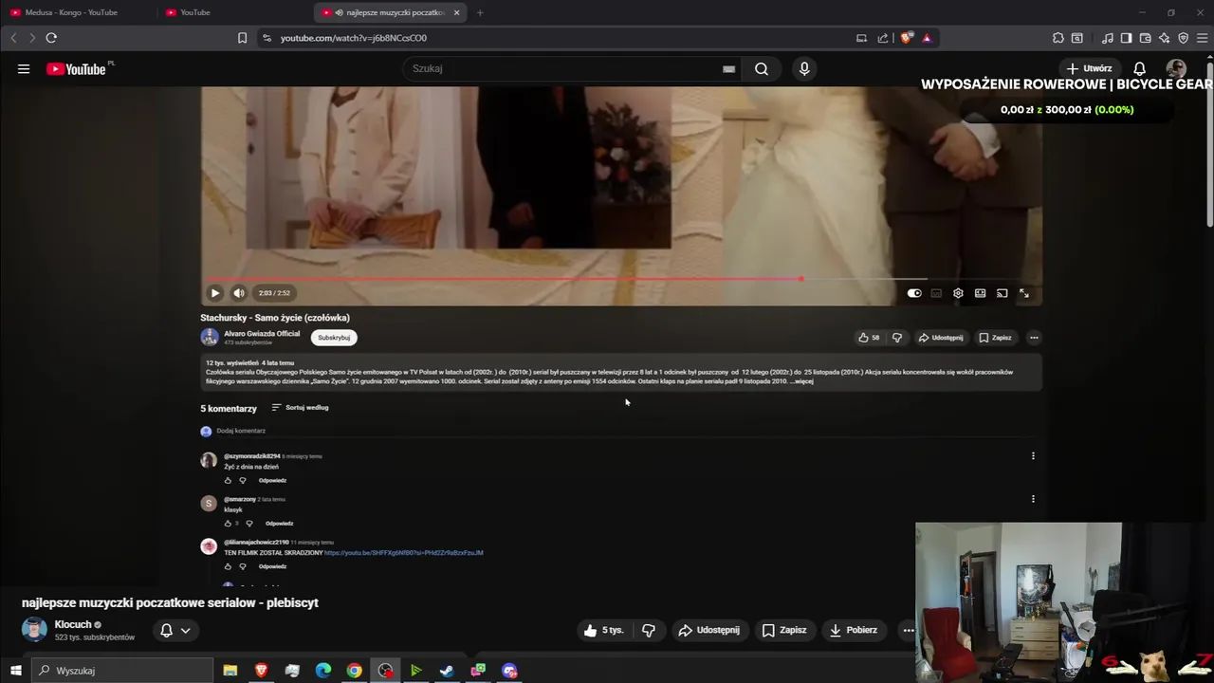Open options menu for @szymonradzik8294 comment

(x=1033, y=456)
